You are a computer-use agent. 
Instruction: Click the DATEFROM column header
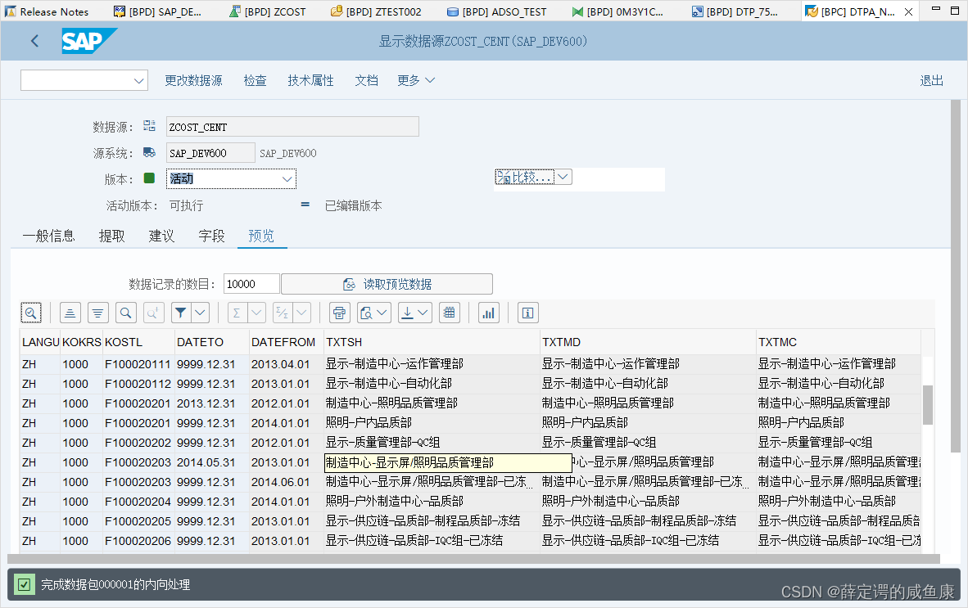click(287, 342)
